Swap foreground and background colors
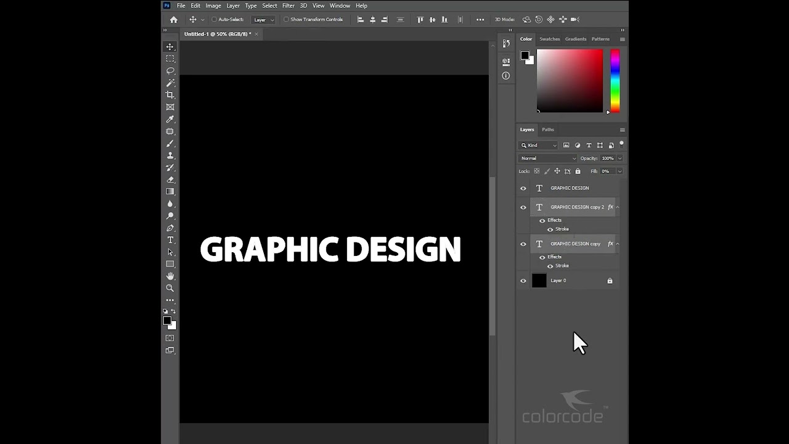The width and height of the screenshot is (789, 444). pos(173,311)
